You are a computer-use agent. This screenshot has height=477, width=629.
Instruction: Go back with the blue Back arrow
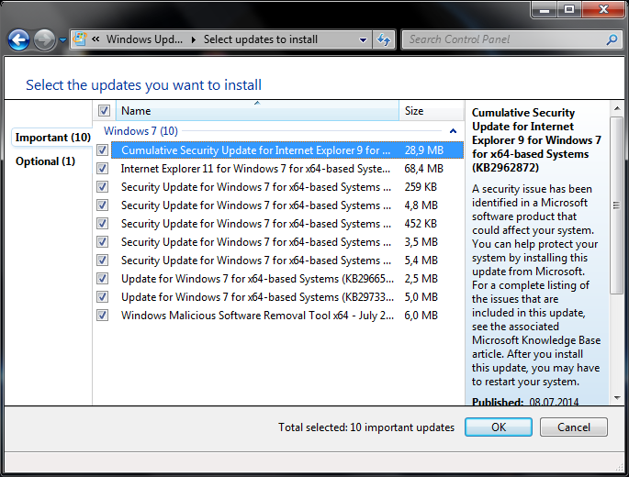click(x=18, y=39)
